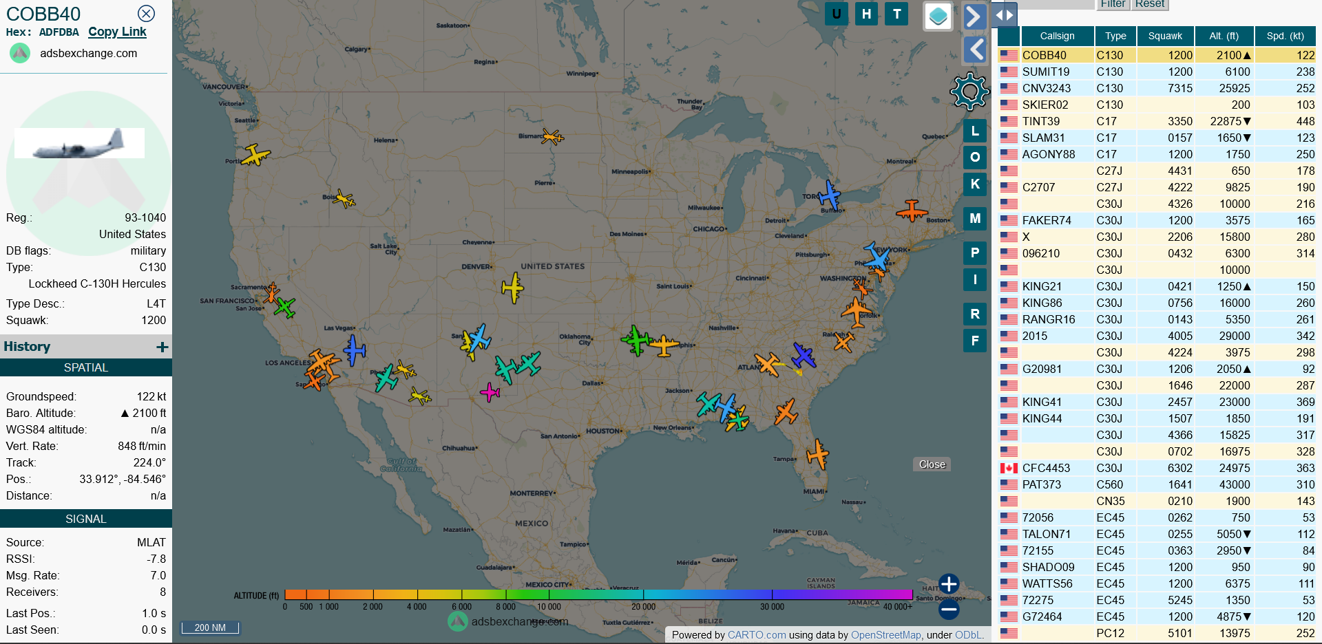This screenshot has width=1322, height=644.
Task: Sort table by Callsign column
Action: (1057, 36)
